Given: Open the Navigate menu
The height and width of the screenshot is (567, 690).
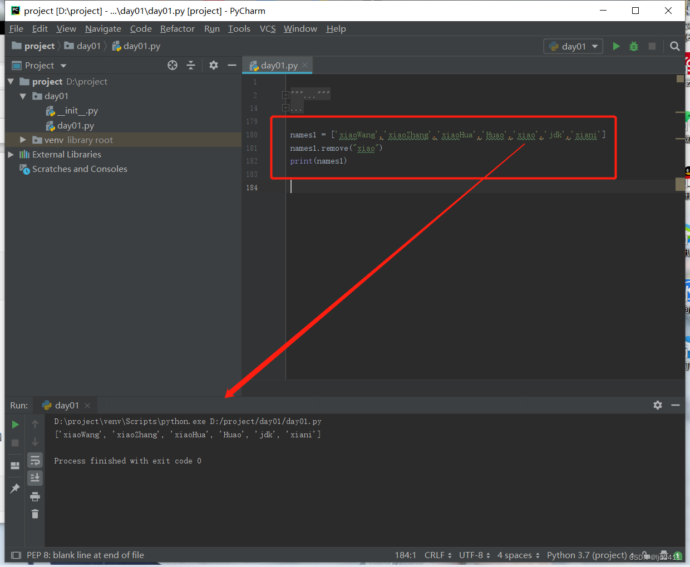Looking at the screenshot, I should click(103, 28).
